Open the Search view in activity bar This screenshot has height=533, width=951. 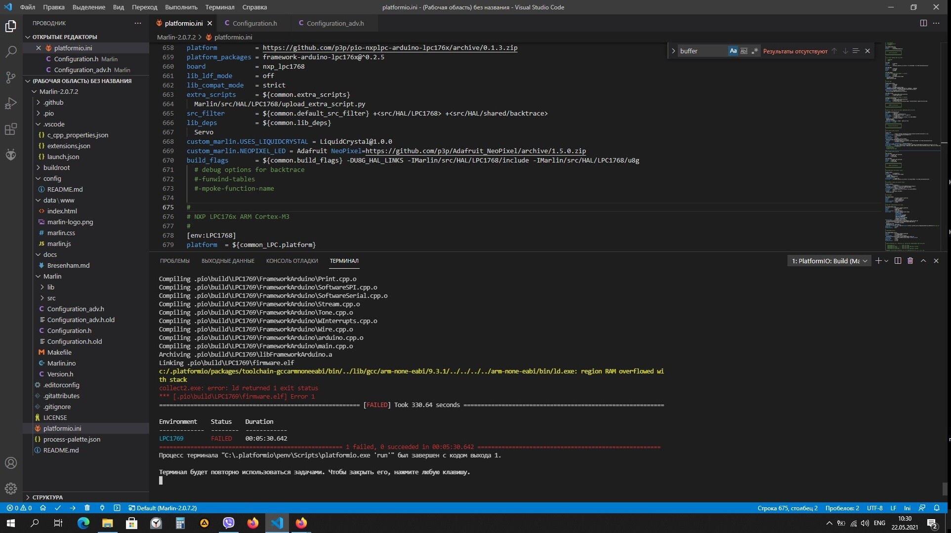pyautogui.click(x=11, y=52)
